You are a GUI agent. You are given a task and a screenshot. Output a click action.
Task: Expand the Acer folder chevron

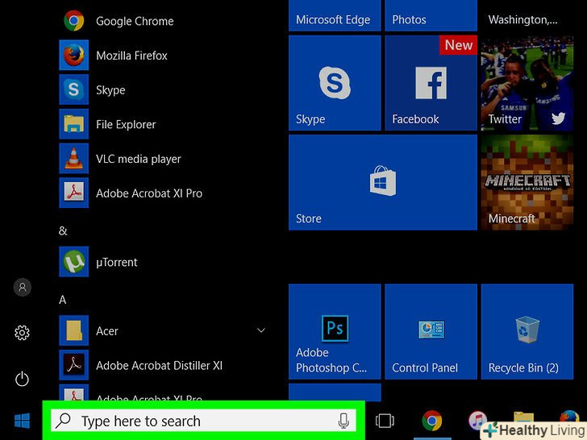tap(261, 330)
